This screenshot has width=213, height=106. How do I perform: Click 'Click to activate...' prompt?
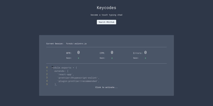106,87
